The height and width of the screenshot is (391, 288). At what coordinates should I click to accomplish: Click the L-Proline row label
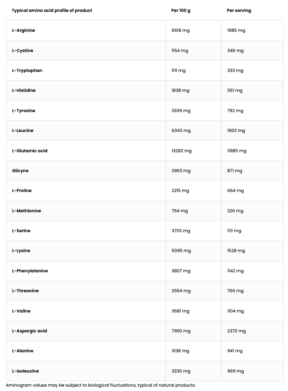pyautogui.click(x=22, y=191)
